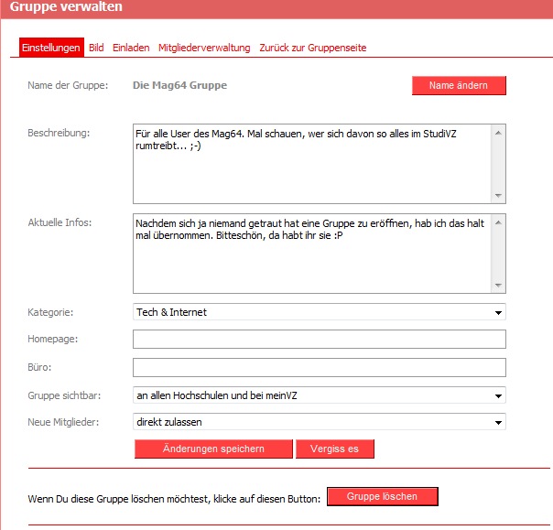Click scroll-down arrow of Beschreibung box
Screen dimensions: 553x530
[x=498, y=195]
